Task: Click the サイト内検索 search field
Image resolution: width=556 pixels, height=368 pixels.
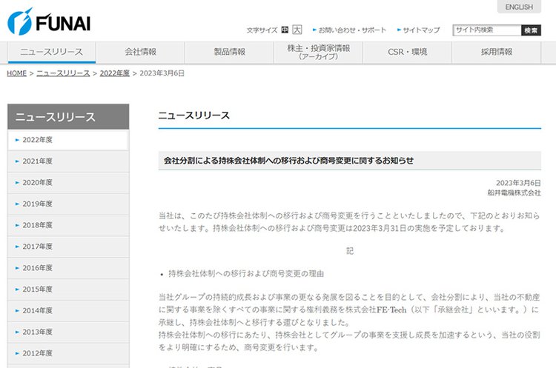Action: click(486, 30)
